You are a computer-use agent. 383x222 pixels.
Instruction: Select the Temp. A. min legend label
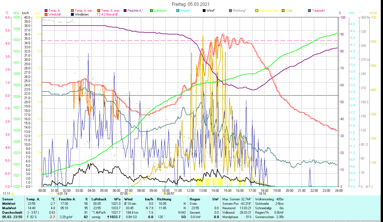[x=84, y=11]
